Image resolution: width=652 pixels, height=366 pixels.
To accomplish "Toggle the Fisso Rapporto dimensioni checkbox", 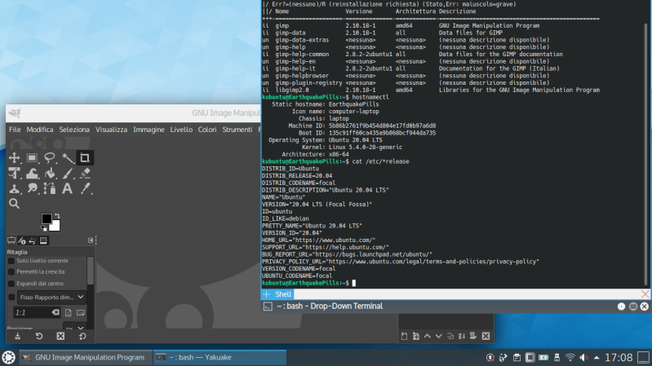I will click(11, 297).
